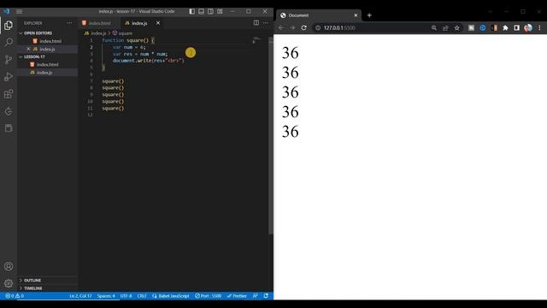Click Prettier status bar item
547x308 pixels.
(237, 296)
